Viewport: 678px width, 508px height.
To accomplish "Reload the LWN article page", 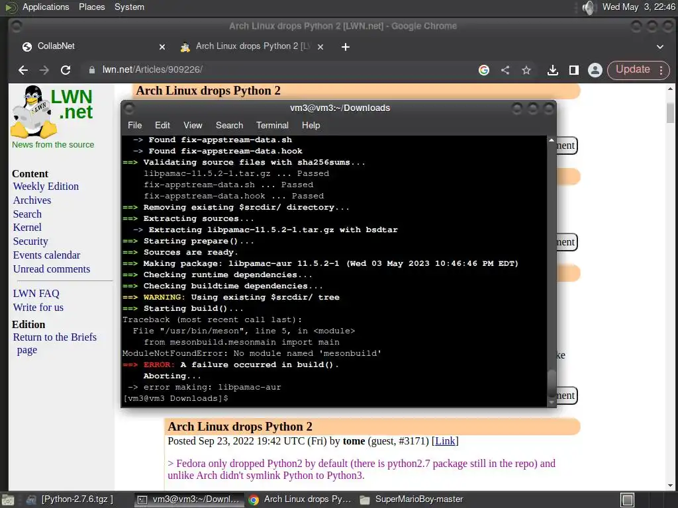I will [x=66, y=70].
